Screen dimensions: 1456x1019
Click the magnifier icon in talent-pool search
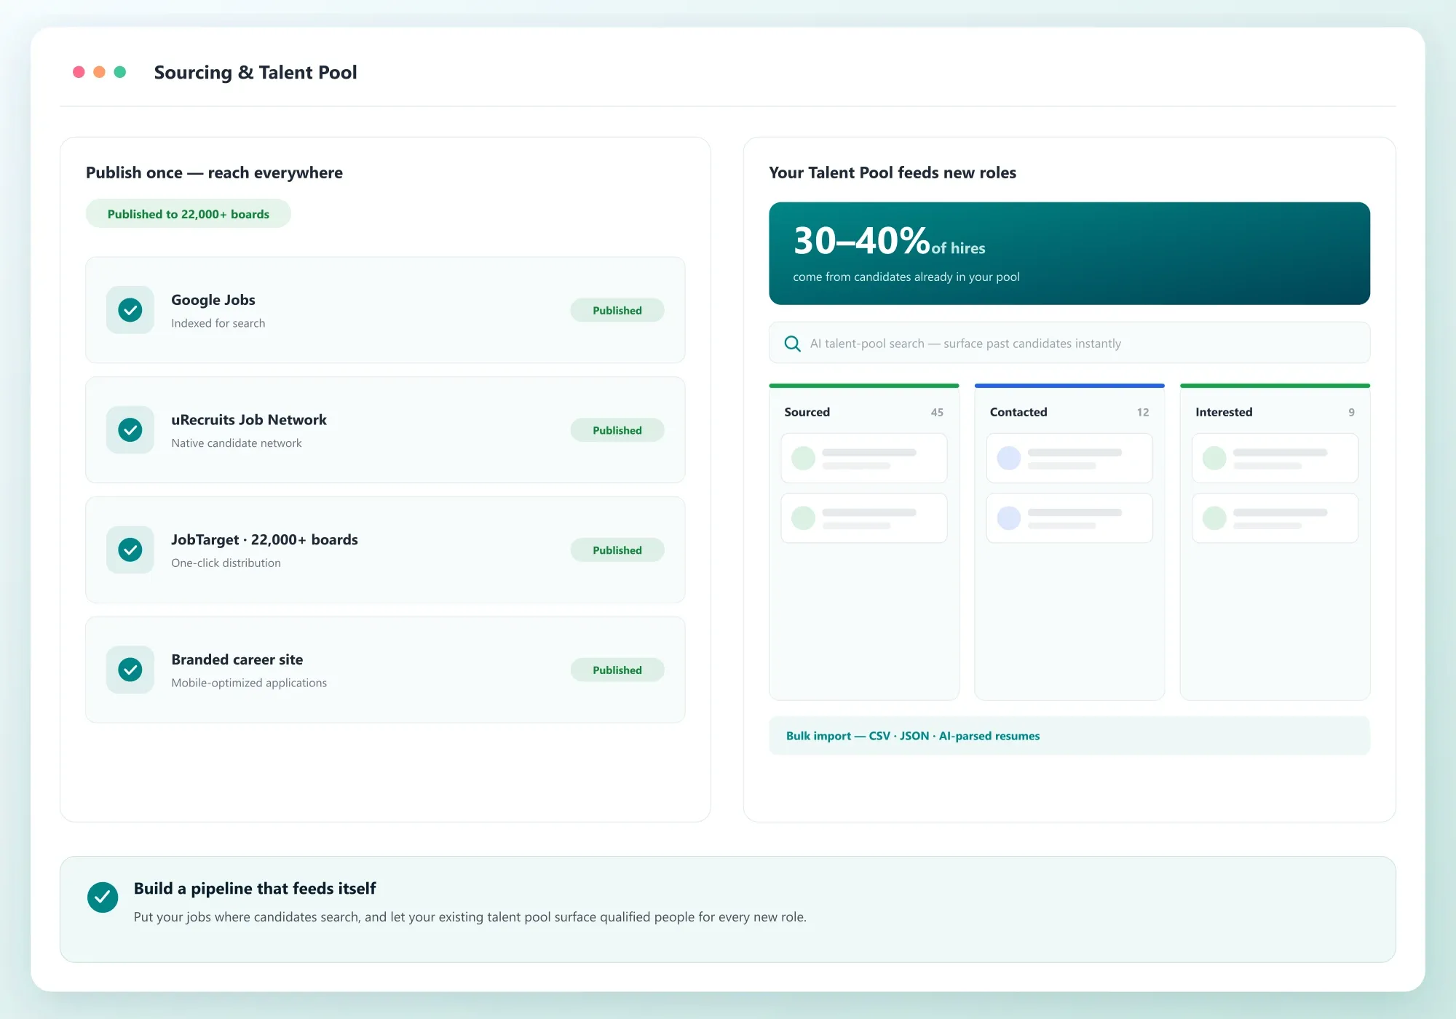click(x=792, y=344)
